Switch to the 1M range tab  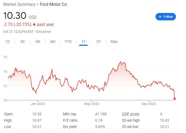[38, 42]
